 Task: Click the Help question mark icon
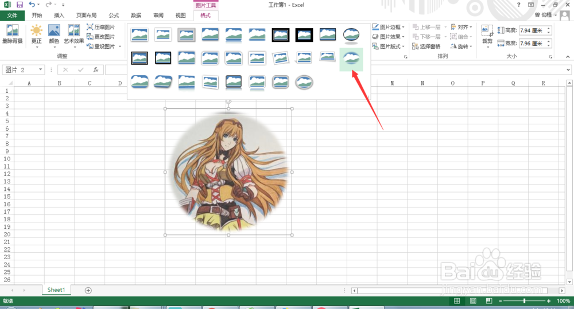pos(518,5)
